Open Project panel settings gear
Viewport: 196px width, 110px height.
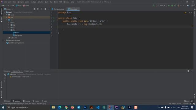pos(45,9)
